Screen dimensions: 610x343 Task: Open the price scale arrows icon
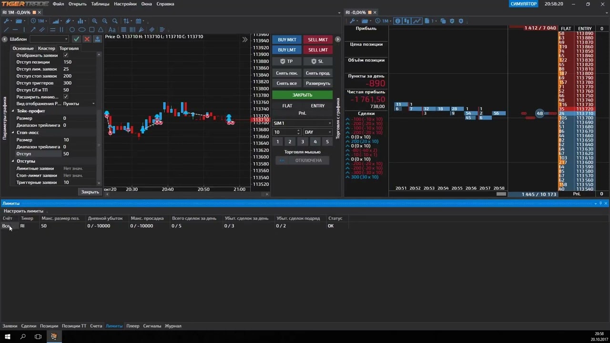pos(126,21)
